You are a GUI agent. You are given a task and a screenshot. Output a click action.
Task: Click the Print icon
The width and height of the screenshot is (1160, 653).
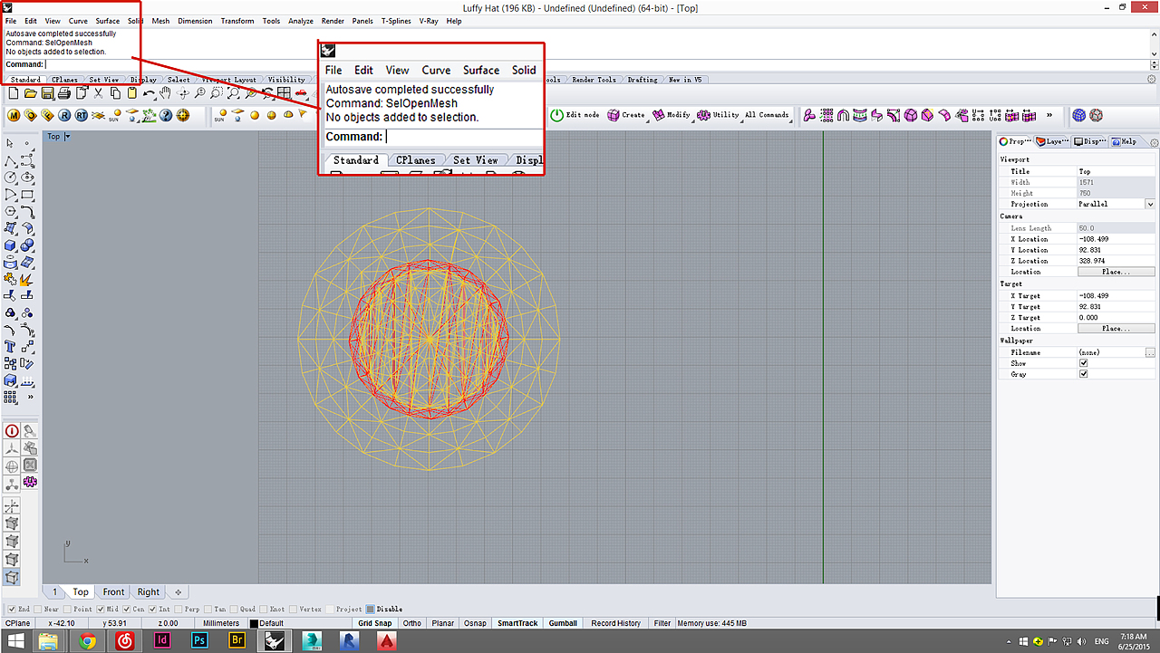coord(64,93)
